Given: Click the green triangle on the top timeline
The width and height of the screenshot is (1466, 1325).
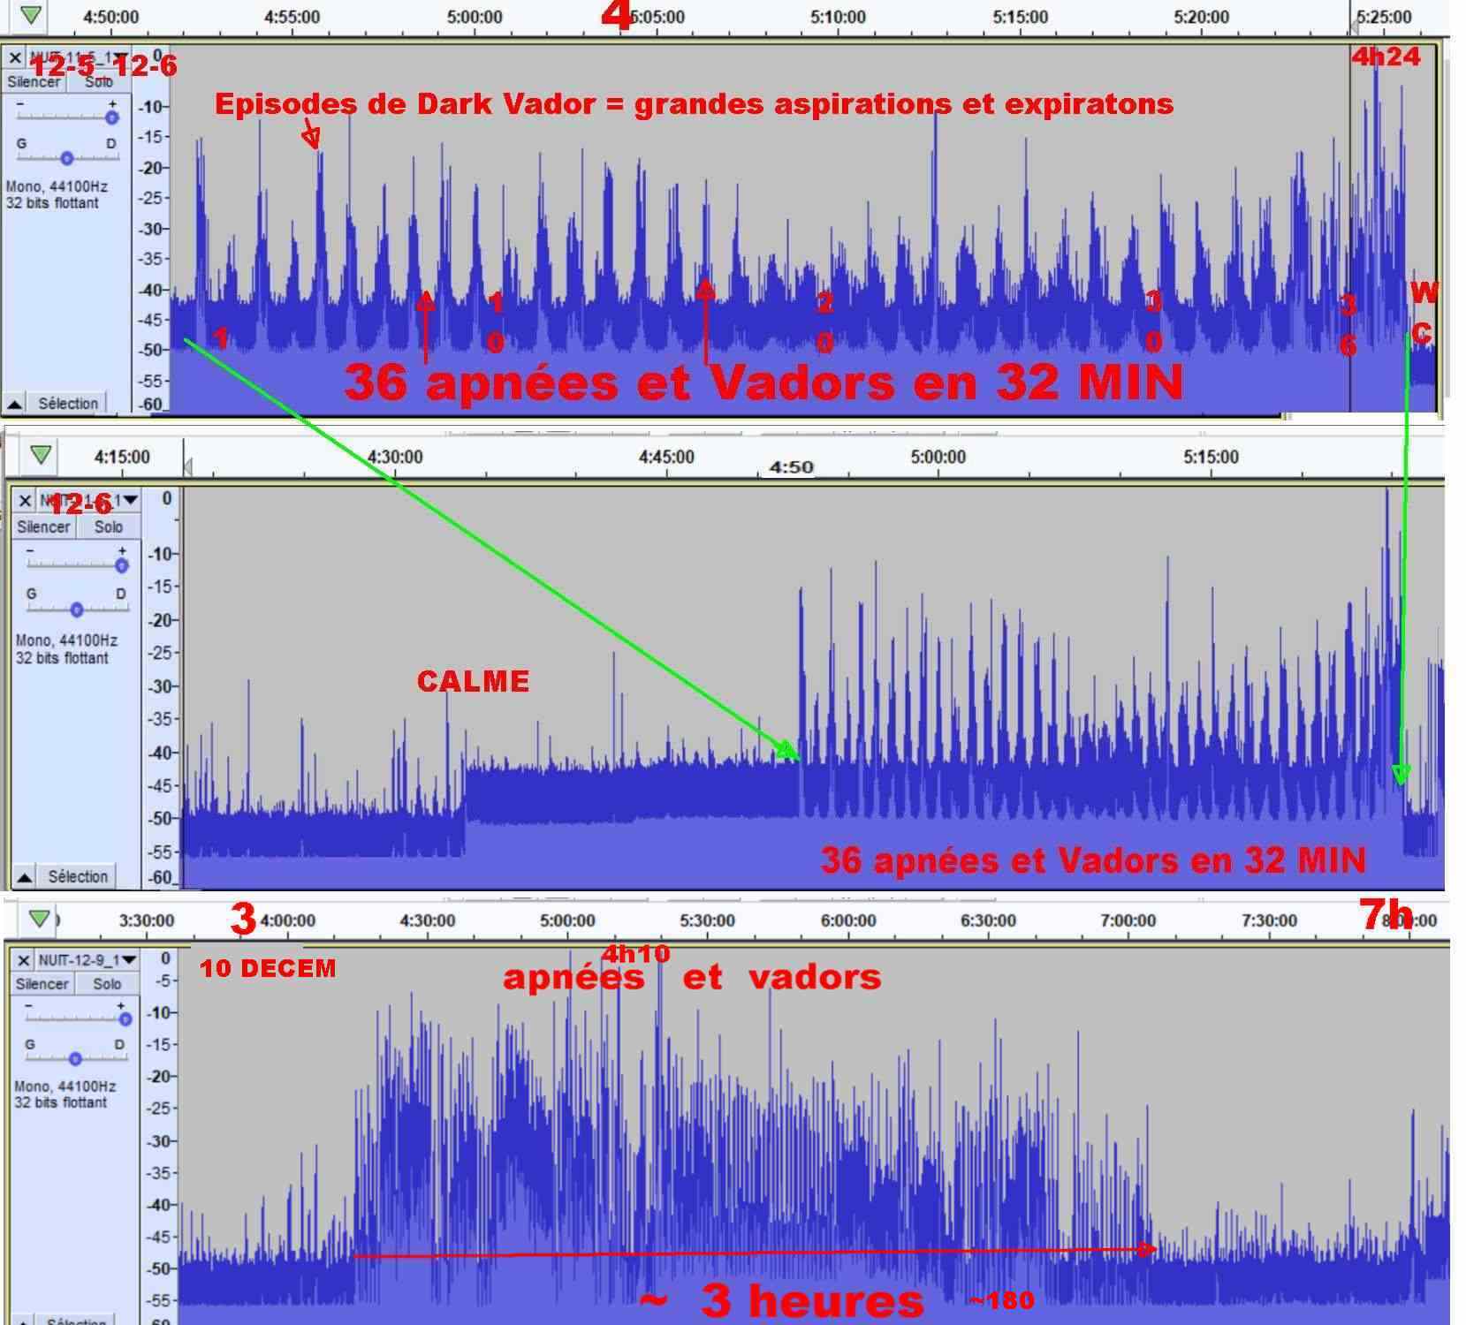Looking at the screenshot, I should [31, 15].
